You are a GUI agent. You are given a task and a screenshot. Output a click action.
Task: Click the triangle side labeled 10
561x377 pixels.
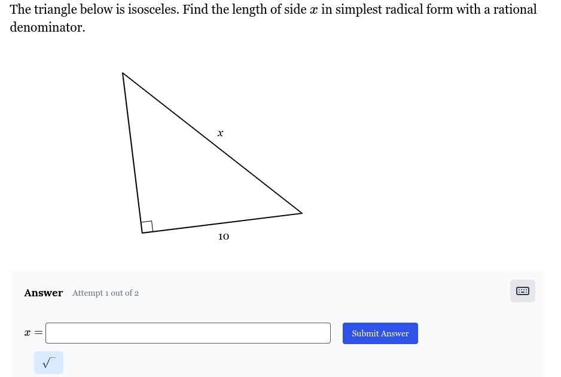[x=222, y=223]
